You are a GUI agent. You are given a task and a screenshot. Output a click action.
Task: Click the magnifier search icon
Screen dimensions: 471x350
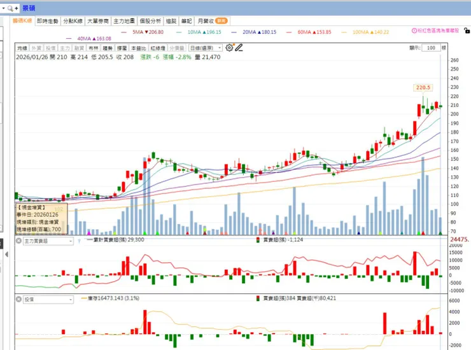pos(10,8)
